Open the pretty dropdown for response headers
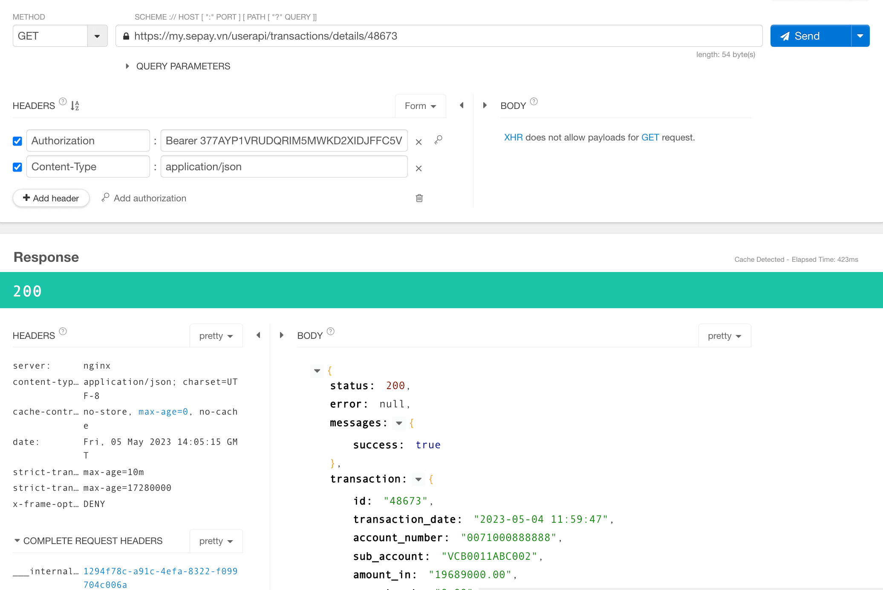Image resolution: width=883 pixels, height=590 pixels. coord(216,335)
